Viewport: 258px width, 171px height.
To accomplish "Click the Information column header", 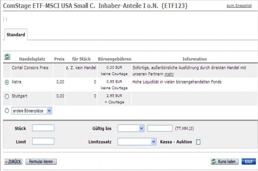I will pyautogui.click(x=195, y=59).
